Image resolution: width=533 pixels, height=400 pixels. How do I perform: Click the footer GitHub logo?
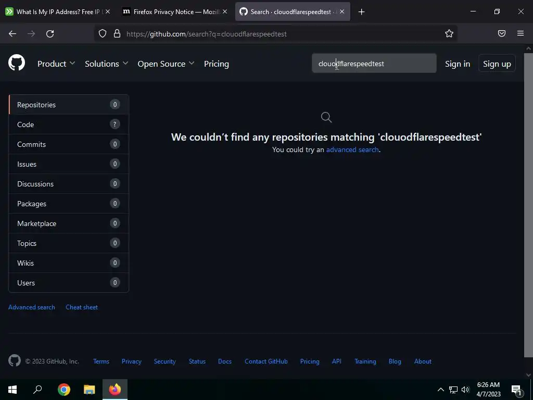(x=15, y=360)
